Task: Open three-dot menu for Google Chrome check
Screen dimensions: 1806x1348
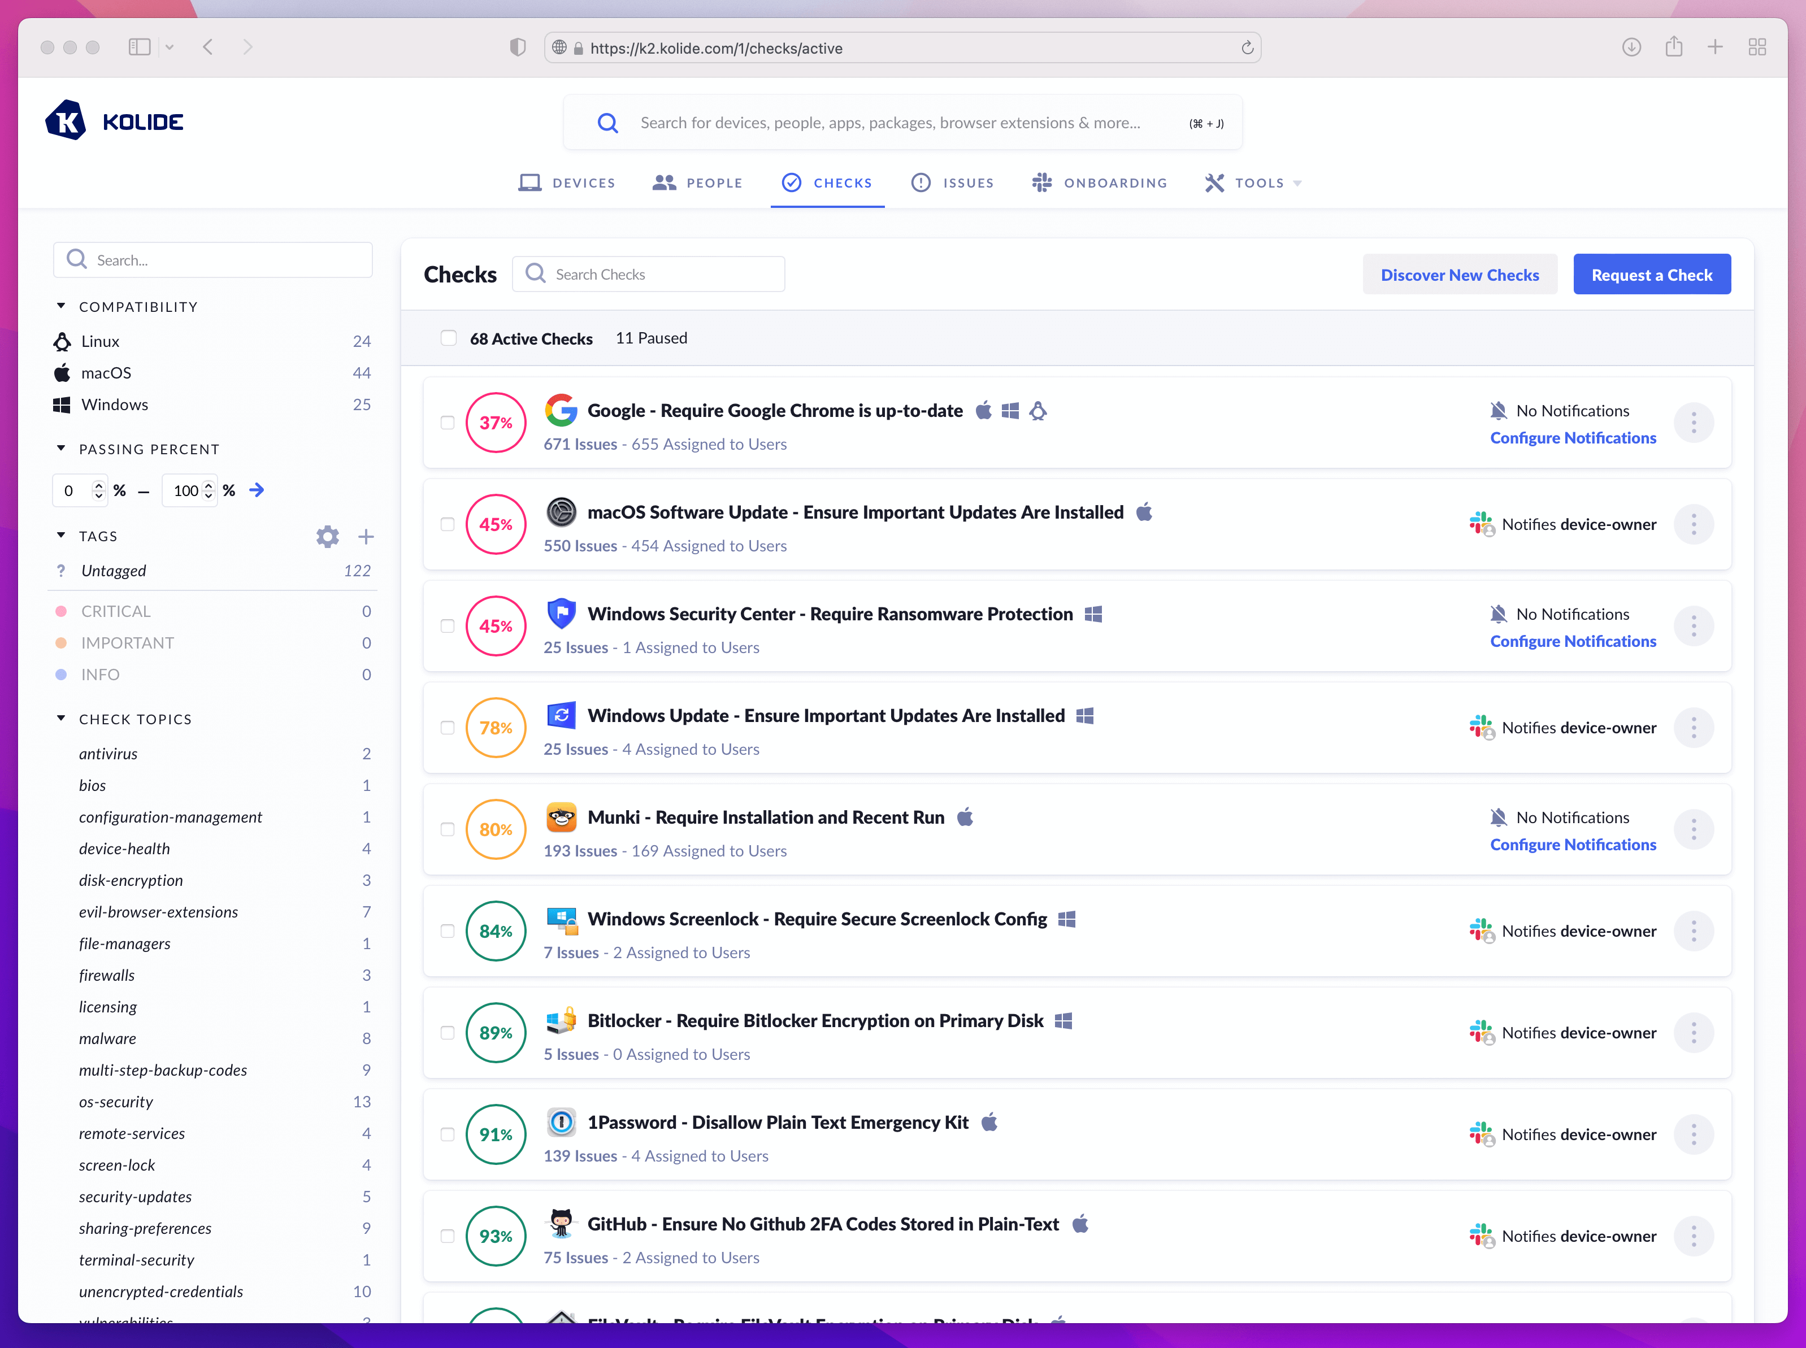Action: click(1694, 423)
